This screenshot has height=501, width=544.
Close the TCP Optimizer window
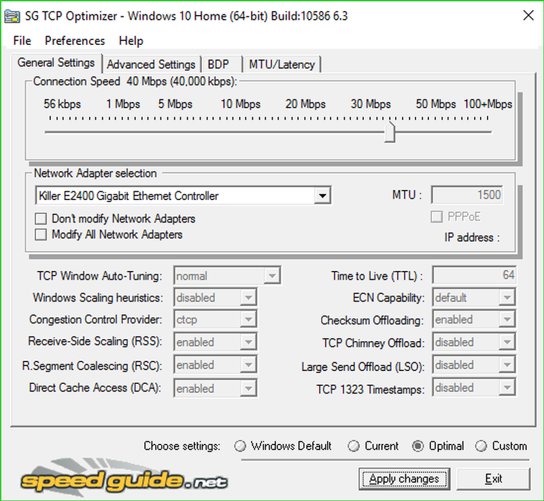[x=528, y=15]
